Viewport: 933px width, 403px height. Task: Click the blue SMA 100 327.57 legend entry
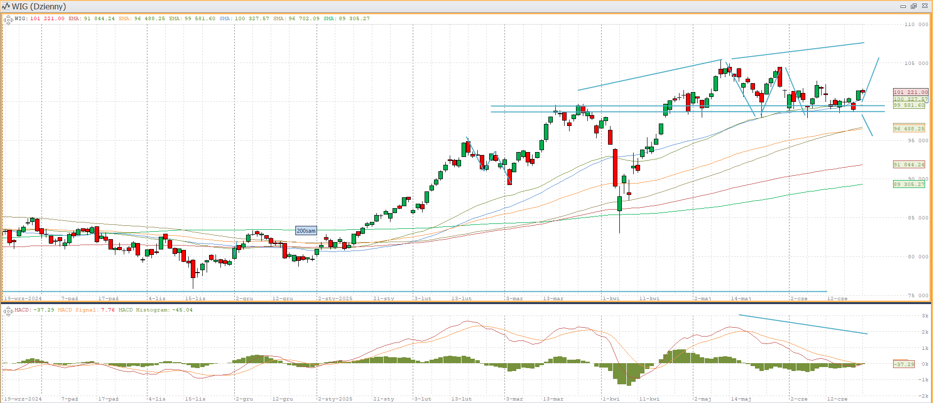point(244,19)
